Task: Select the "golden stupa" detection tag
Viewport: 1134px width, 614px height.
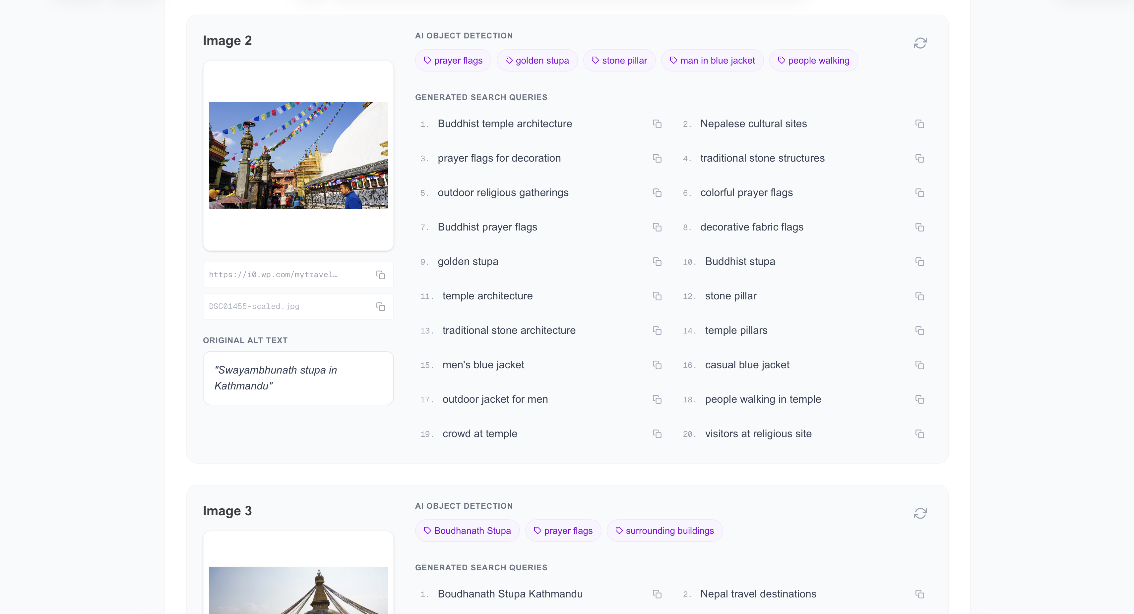Action: (536, 60)
